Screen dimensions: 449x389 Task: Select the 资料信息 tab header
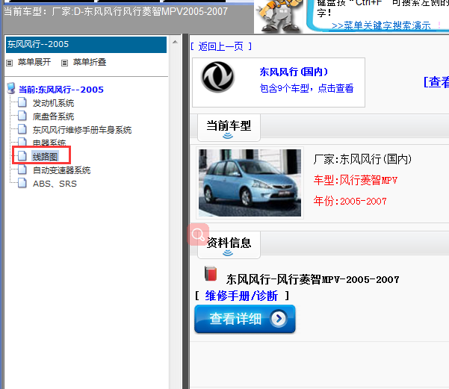click(229, 245)
